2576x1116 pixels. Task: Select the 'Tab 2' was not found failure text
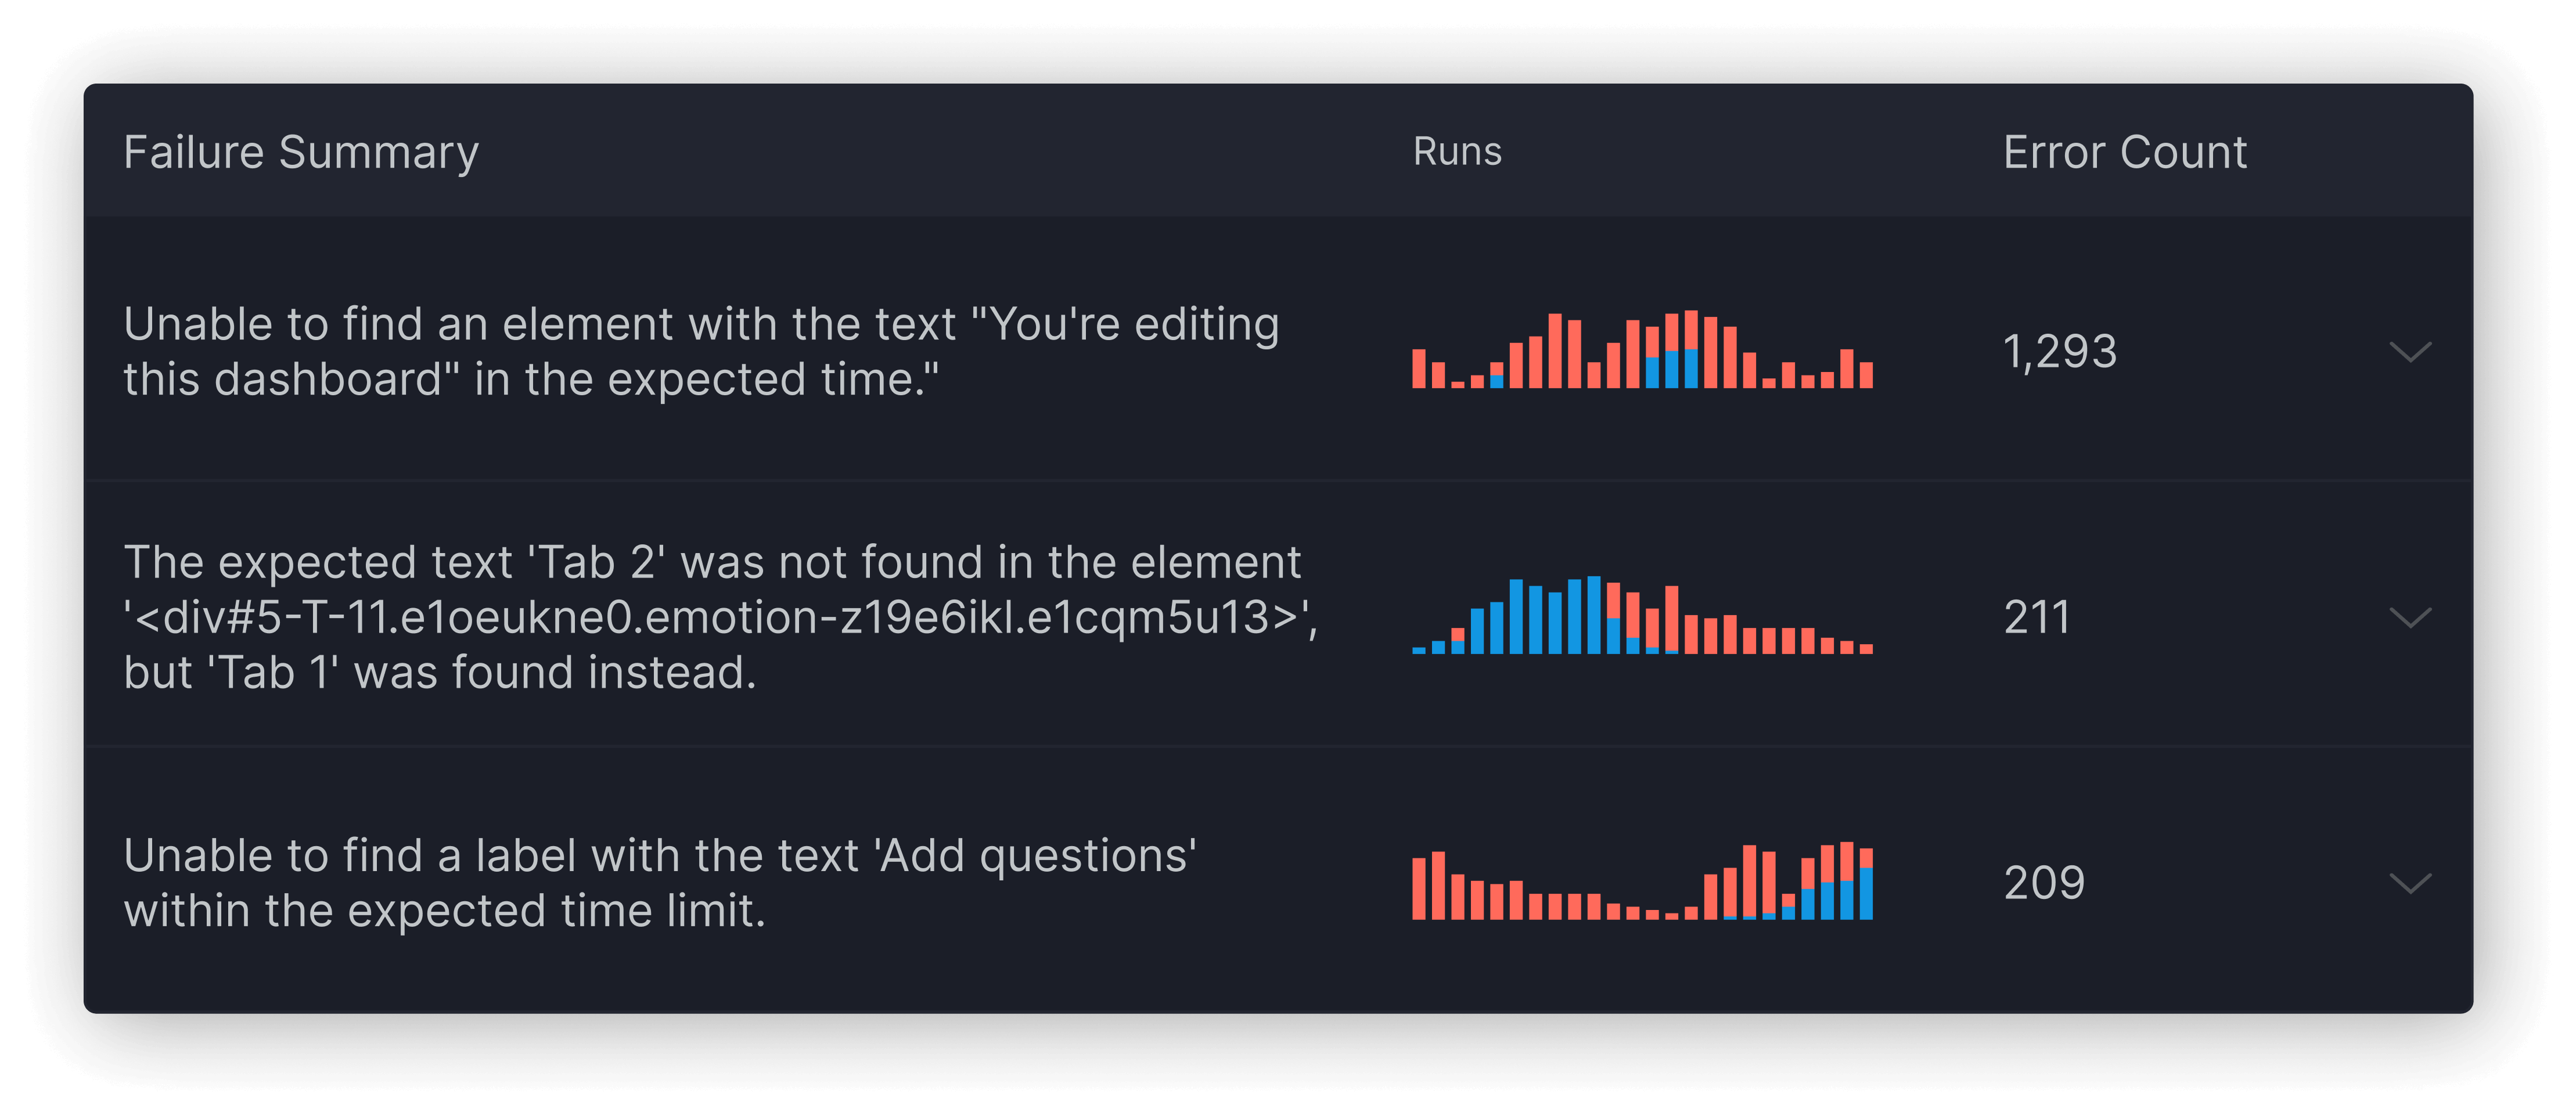click(x=721, y=617)
